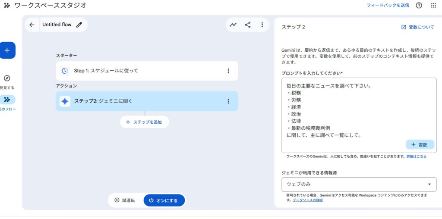Screen dimensions: 442x219
Task: Click ステップを追加 to add a step
Action: tap(144, 122)
